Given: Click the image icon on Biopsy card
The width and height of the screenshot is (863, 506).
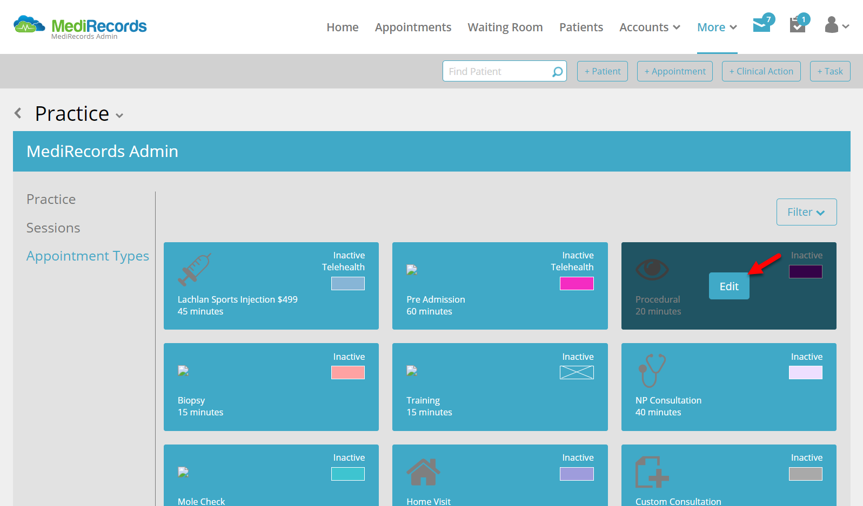Looking at the screenshot, I should (x=183, y=371).
